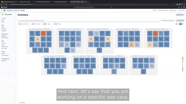This screenshot has width=186, height=104.
Task: Open the newsfeed icon in Elastic header
Action: click(x=182, y=7)
